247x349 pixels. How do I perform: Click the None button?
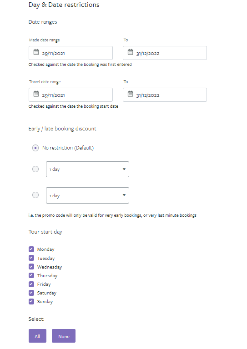tap(64, 336)
